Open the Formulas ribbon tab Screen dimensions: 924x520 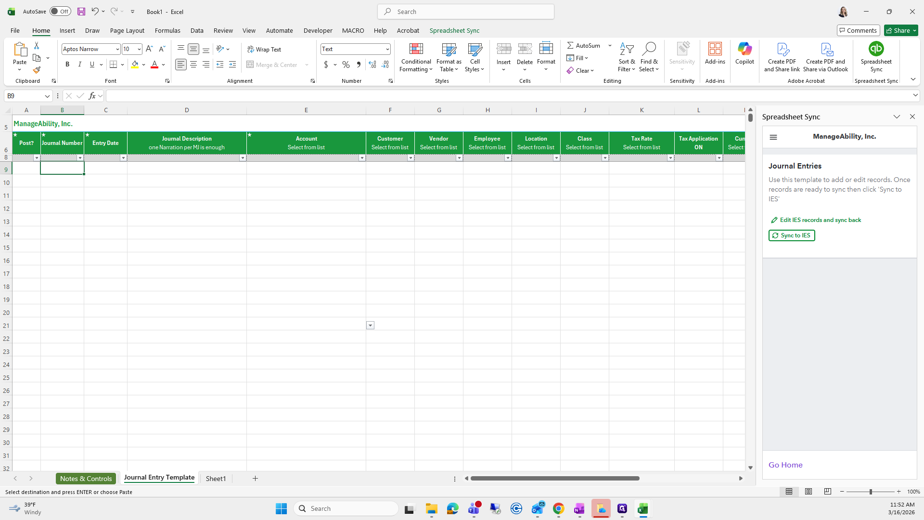[x=167, y=30]
